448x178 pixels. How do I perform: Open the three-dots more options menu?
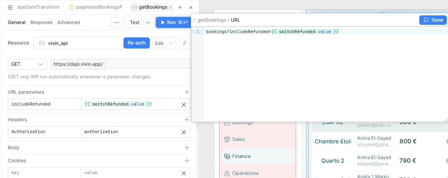pyautogui.click(x=116, y=22)
